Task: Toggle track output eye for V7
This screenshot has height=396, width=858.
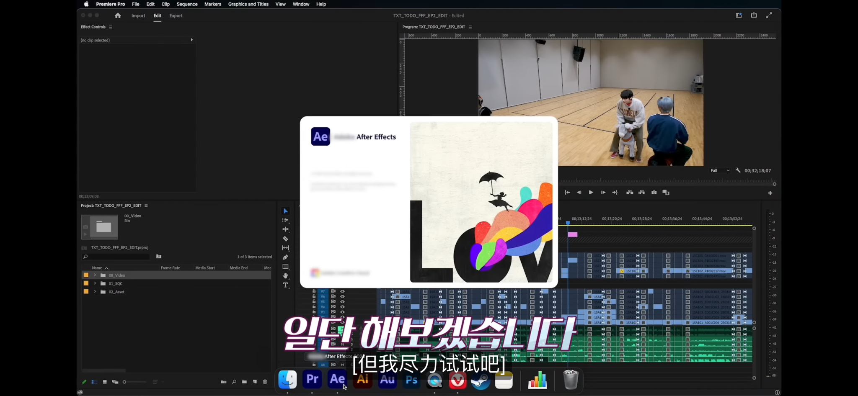Action: click(342, 291)
